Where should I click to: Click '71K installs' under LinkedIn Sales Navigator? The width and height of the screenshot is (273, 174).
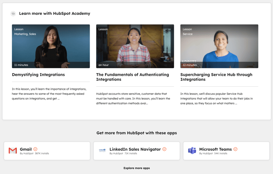tap(131, 154)
